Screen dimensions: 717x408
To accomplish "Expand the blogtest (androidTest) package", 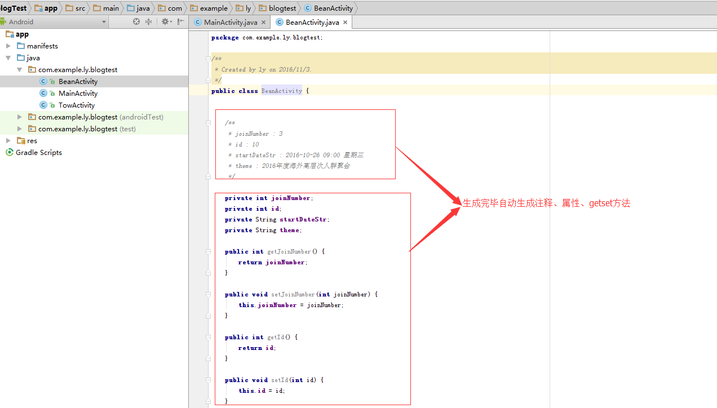I will [20, 117].
